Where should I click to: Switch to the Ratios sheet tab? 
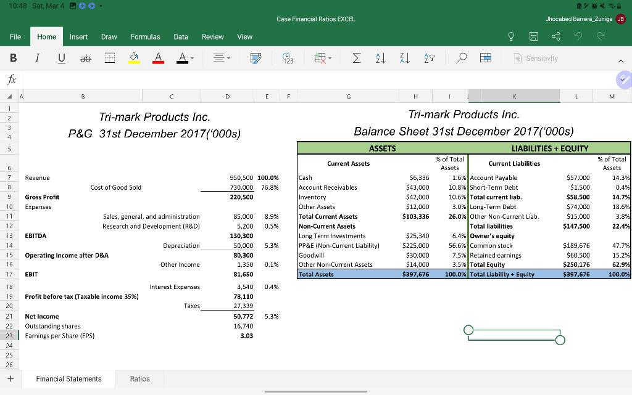point(140,379)
